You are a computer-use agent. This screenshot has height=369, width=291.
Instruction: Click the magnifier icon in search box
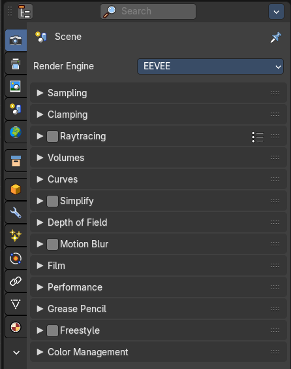110,12
